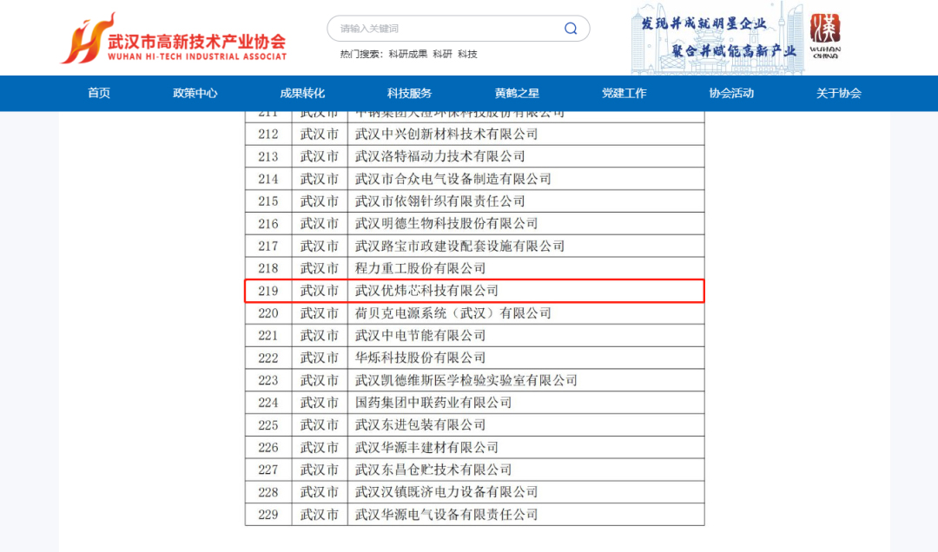Viewport: 938px width, 552px height.
Task: Click hot search link 科技
Action: [x=468, y=54]
